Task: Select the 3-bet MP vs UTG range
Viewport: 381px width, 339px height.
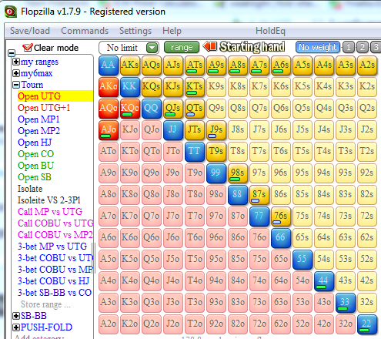Action: (52, 247)
